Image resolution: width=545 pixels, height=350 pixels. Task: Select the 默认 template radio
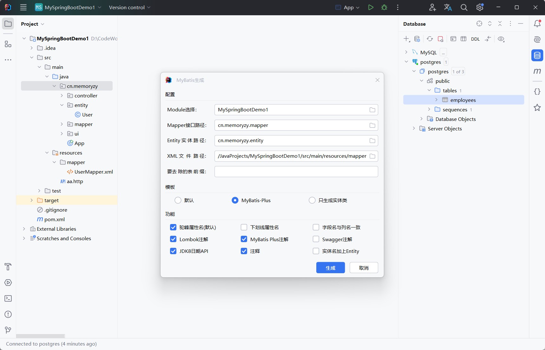click(178, 200)
